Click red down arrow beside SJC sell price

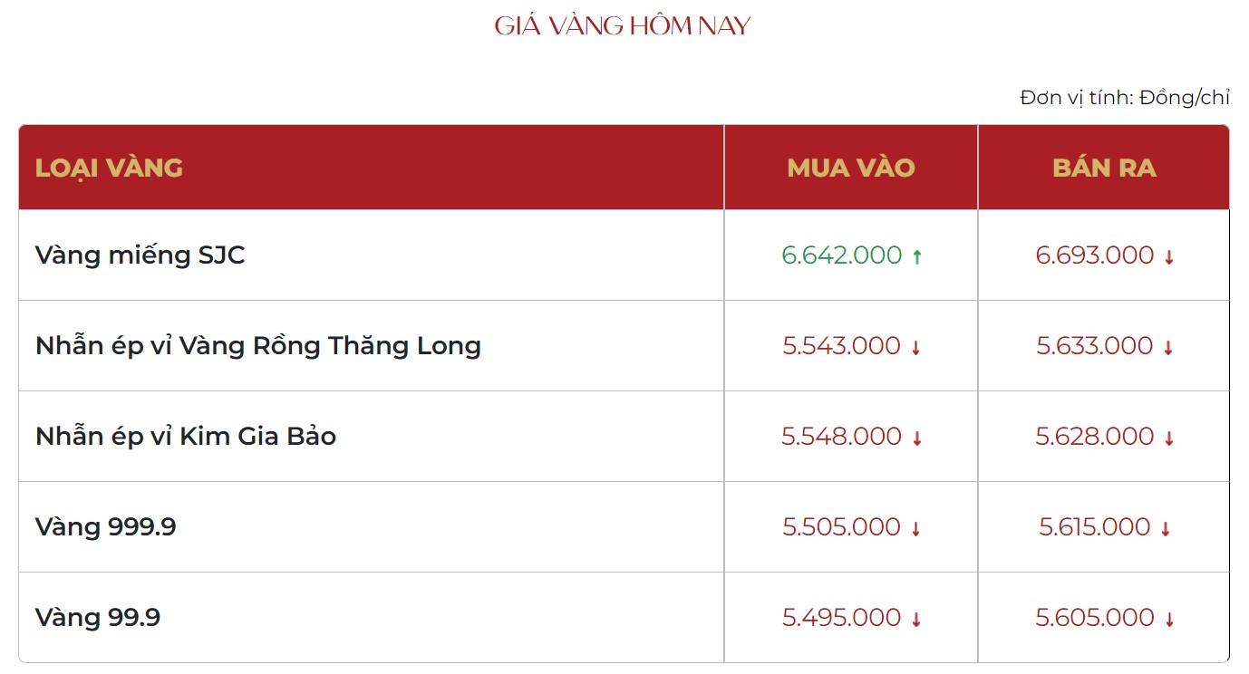(1169, 257)
